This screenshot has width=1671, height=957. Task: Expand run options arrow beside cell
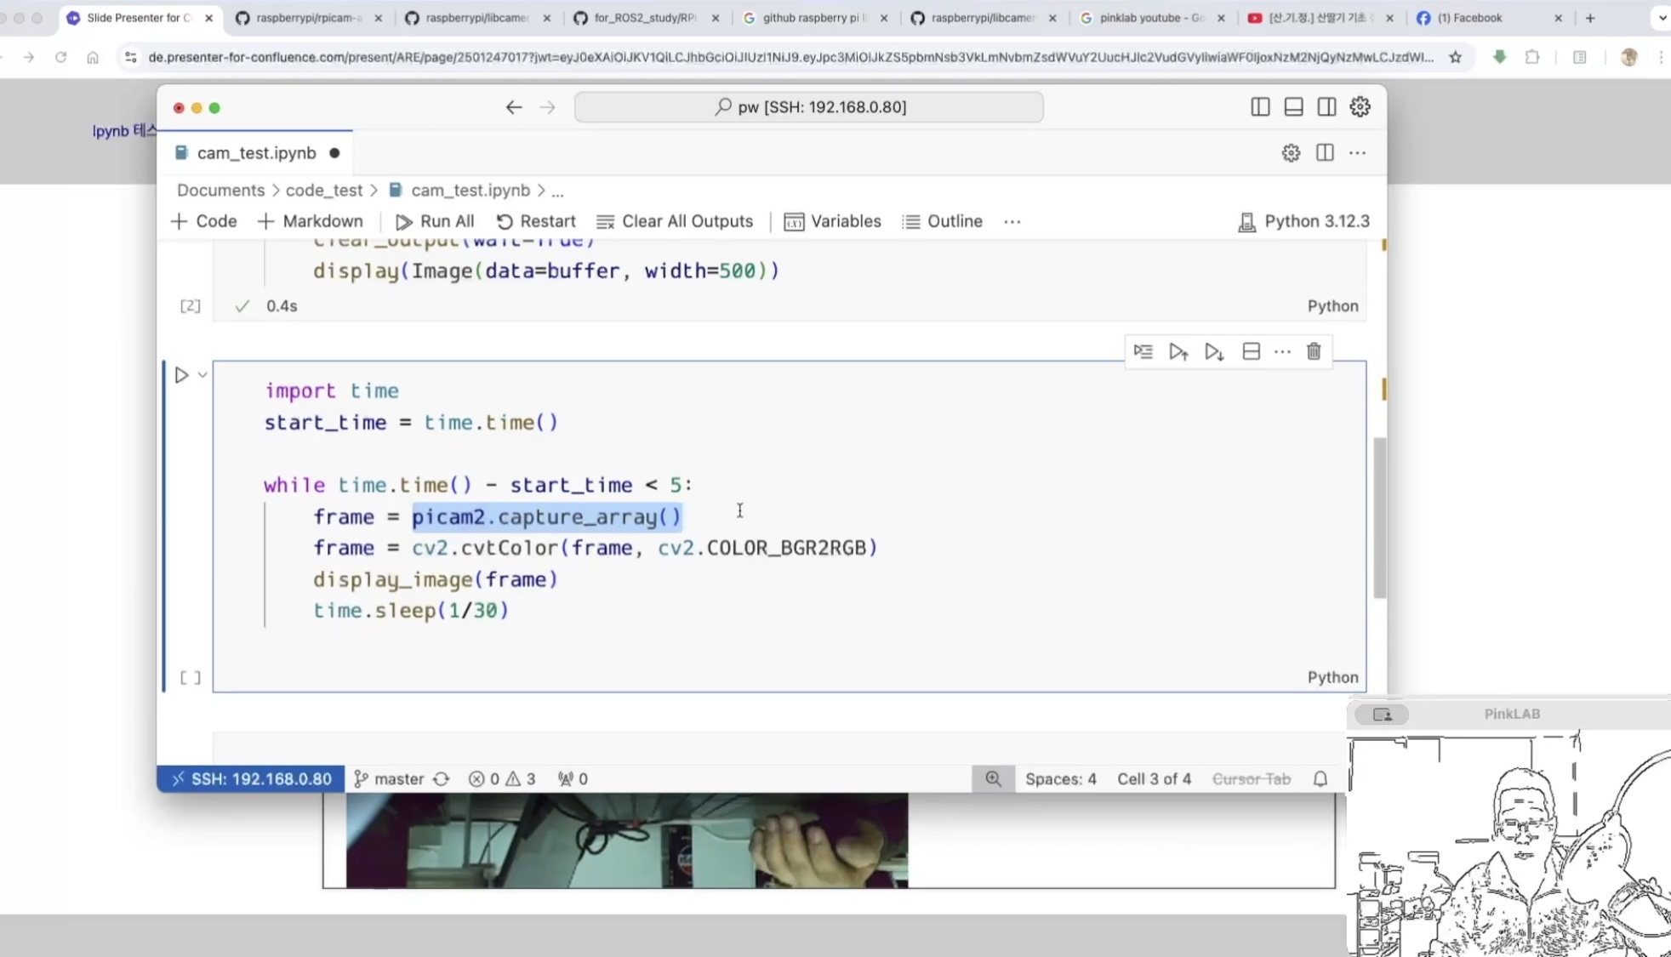coord(202,375)
